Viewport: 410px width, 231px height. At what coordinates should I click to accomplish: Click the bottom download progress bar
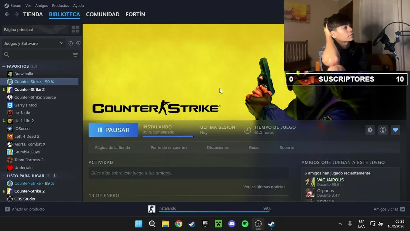tap(214, 212)
